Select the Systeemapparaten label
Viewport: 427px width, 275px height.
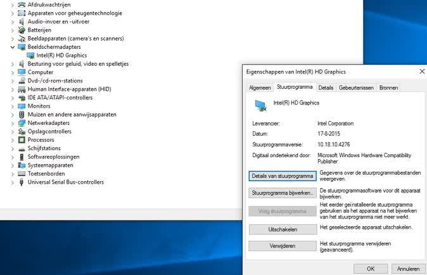pos(51,165)
